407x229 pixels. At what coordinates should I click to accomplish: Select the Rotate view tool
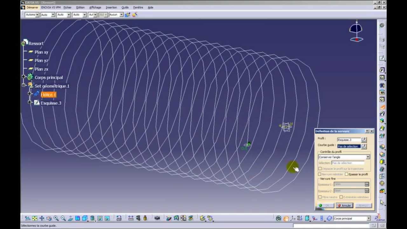(49, 218)
